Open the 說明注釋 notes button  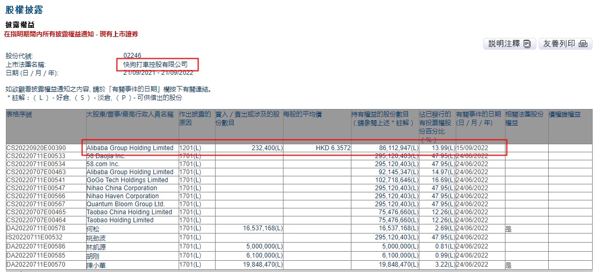(510, 44)
